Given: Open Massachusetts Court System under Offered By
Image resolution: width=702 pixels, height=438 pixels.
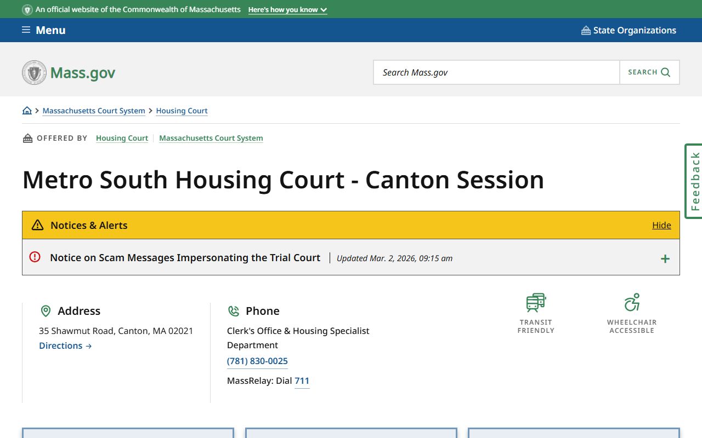Looking at the screenshot, I should coord(211,138).
